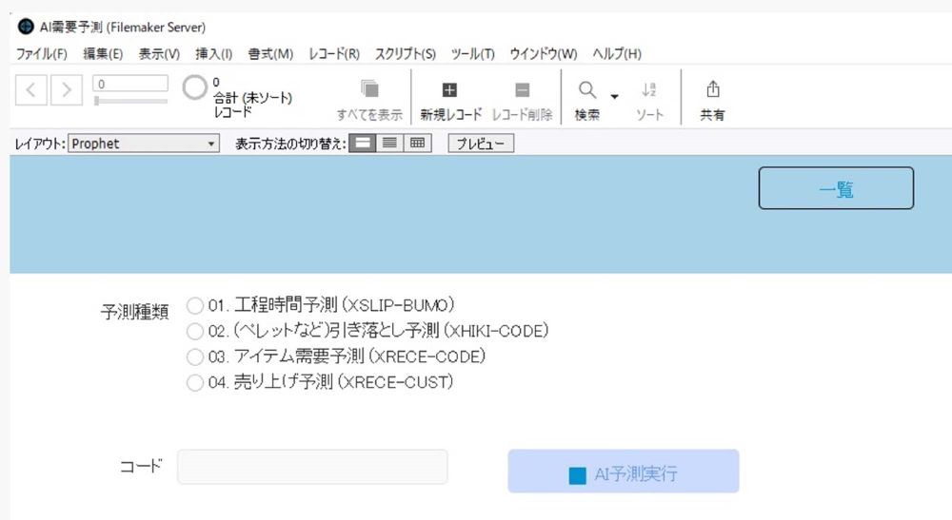The height and width of the screenshot is (520, 952).
Task: Select 01. 工程時間予測 radio button
Action: click(x=195, y=305)
